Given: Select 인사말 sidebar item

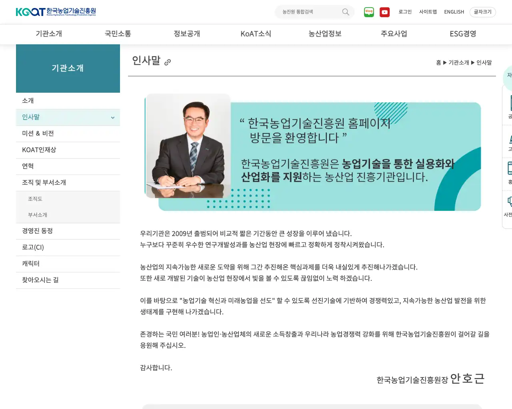Looking at the screenshot, I should point(68,117).
